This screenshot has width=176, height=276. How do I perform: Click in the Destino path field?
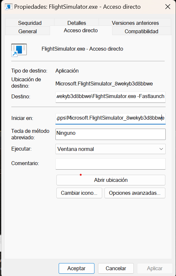pos(111,97)
